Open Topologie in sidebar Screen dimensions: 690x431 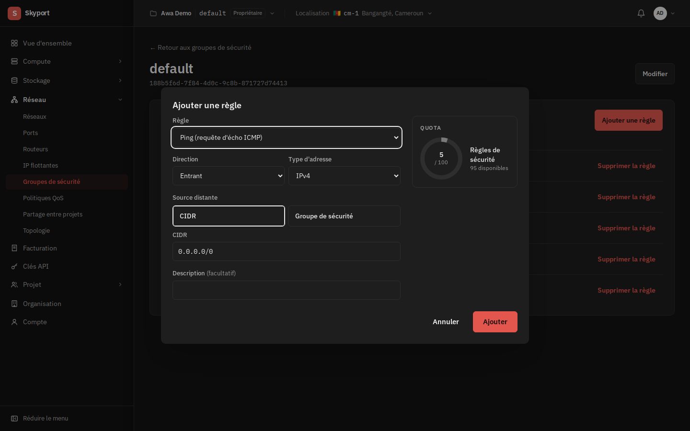point(36,230)
